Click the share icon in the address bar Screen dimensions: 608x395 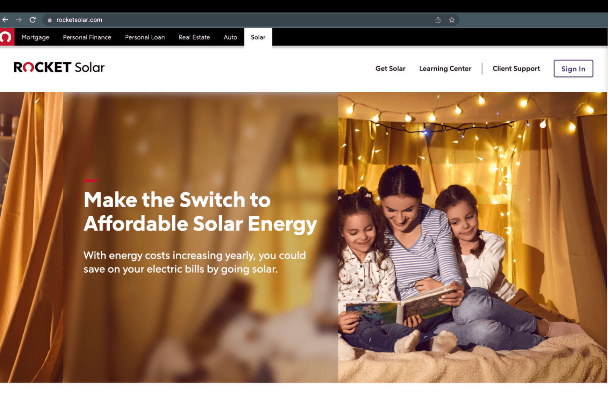point(438,20)
